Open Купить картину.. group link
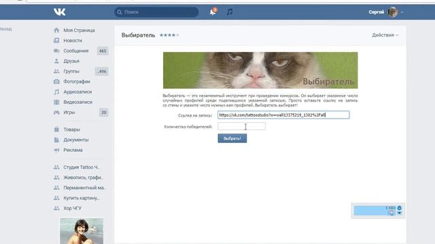This screenshot has height=244, width=435. coord(82,198)
